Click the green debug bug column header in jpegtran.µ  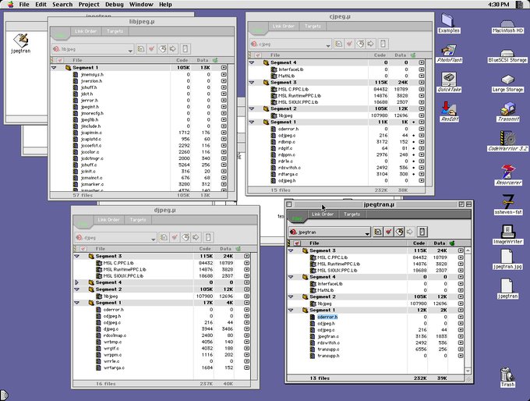pos(452,243)
